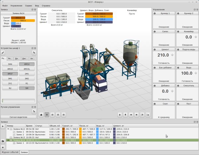Screen dimensions: 199x155
Task: Collapse the Заявка №14 tree row
Action: [8, 140]
